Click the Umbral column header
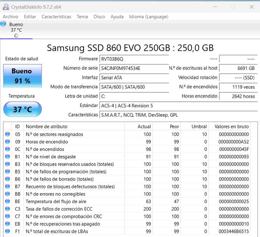Image resolution: width=260 pixels, height=237 pixels. tap(195, 126)
